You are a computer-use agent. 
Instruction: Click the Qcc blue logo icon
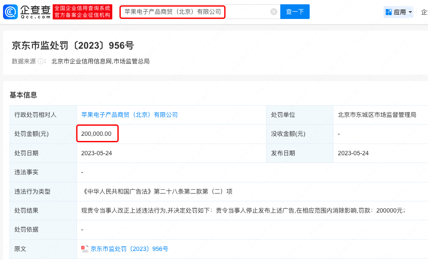coord(10,12)
